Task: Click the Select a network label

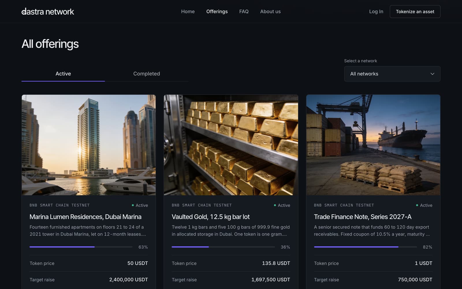Action: click(x=360, y=61)
